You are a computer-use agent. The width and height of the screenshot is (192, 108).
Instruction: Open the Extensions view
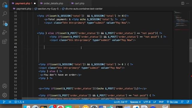[x=5, y=41]
